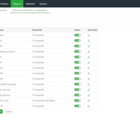This screenshot has width=140, height=140.
Task: Select the Brute-Force Protection Configuration tab
Action: 30,10
